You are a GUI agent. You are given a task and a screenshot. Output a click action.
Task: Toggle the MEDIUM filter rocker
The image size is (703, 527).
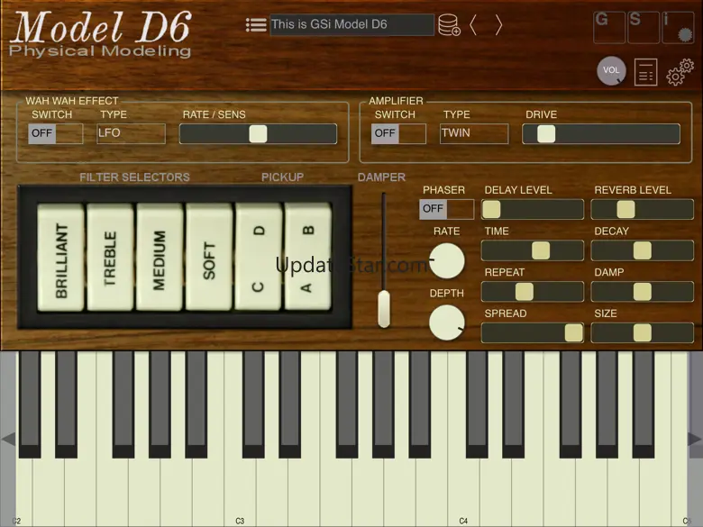click(160, 258)
